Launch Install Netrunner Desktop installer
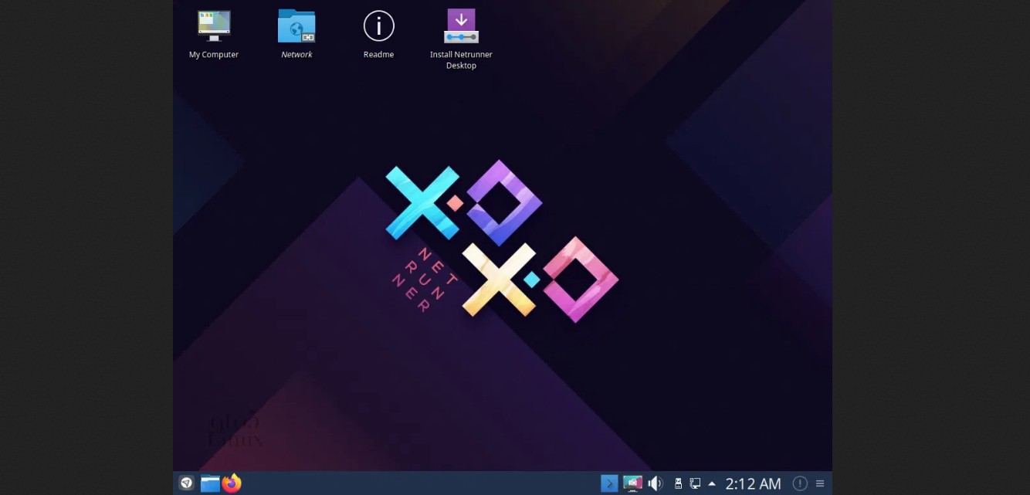This screenshot has height=495, width=1030. tap(461, 26)
